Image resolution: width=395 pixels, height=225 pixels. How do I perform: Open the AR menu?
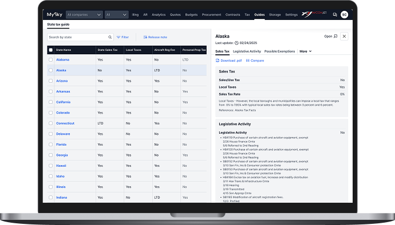[145, 15]
